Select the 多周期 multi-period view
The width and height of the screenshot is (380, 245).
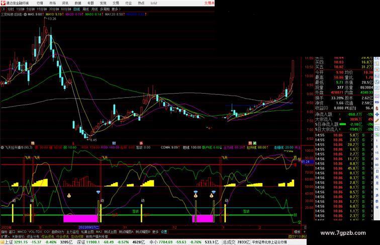[x=105, y=9]
